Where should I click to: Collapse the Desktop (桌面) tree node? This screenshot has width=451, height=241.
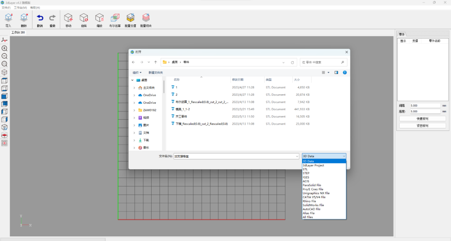tap(132, 80)
